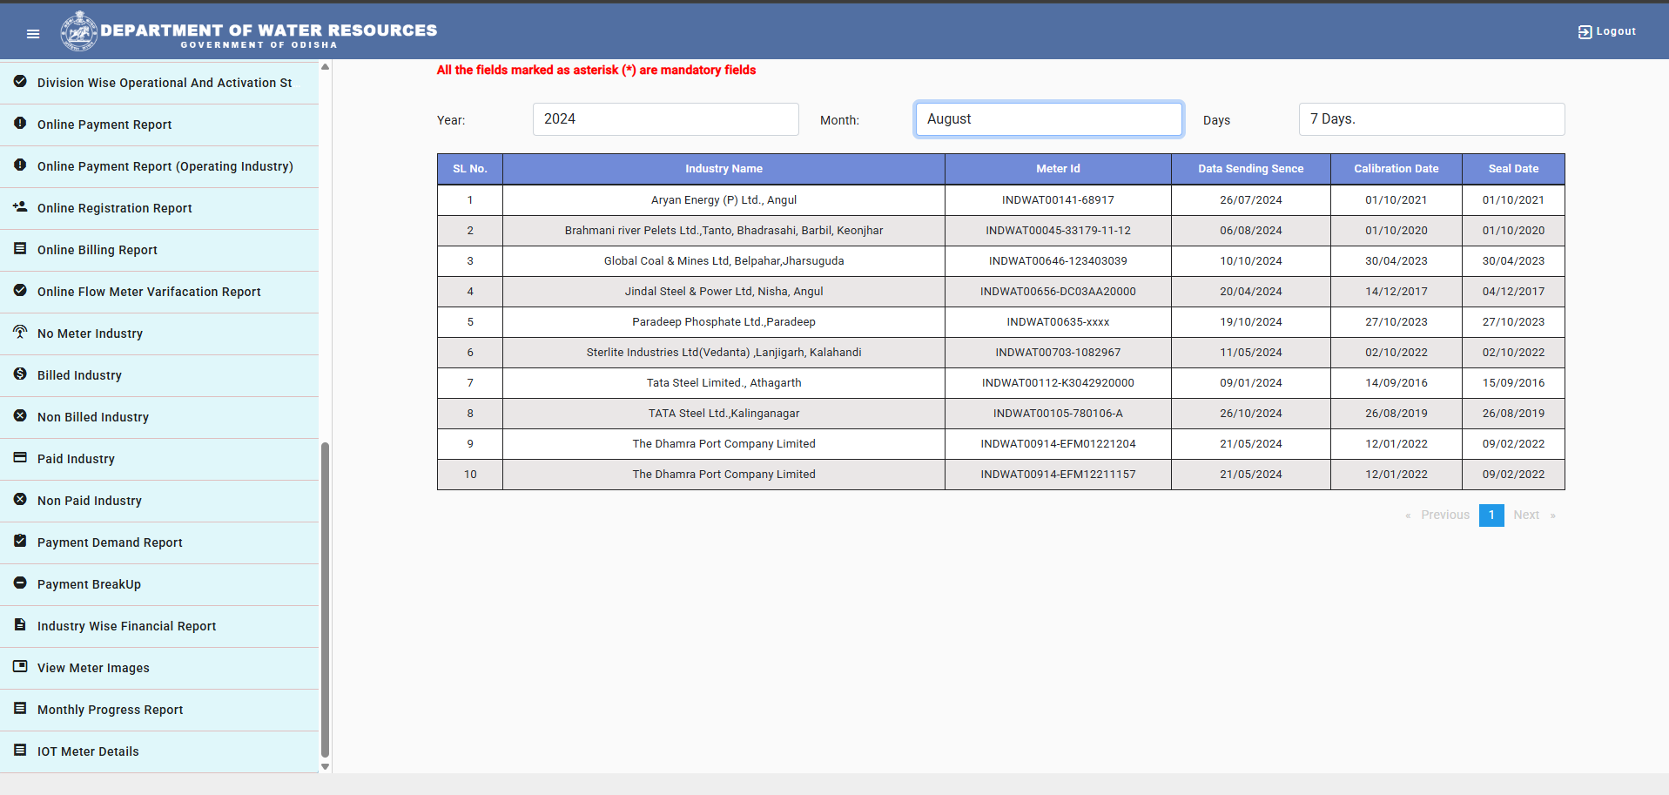The image size is (1669, 795).
Task: Sort by Seal Date column header
Action: pyautogui.click(x=1513, y=169)
